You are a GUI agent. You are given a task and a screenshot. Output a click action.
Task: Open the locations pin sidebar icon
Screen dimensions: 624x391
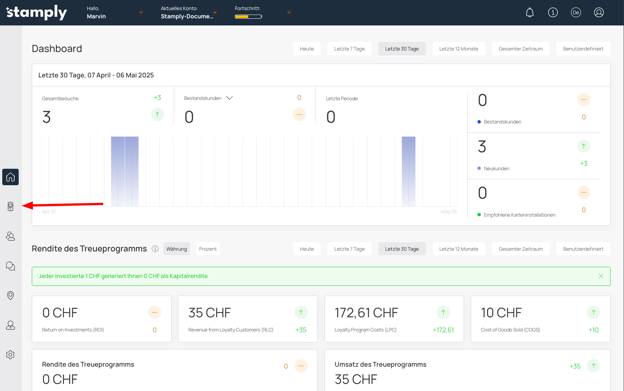(10, 296)
